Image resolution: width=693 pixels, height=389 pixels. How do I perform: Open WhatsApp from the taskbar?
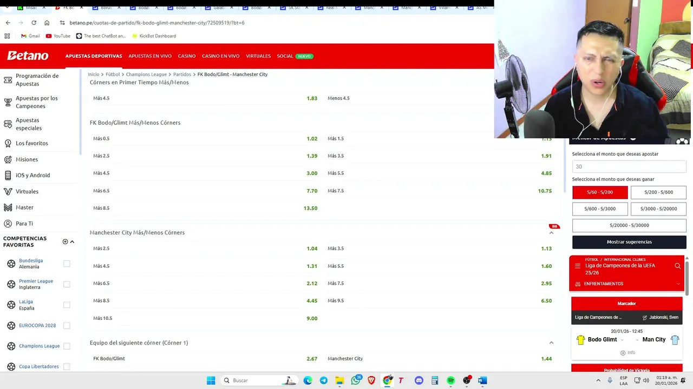(x=356, y=380)
